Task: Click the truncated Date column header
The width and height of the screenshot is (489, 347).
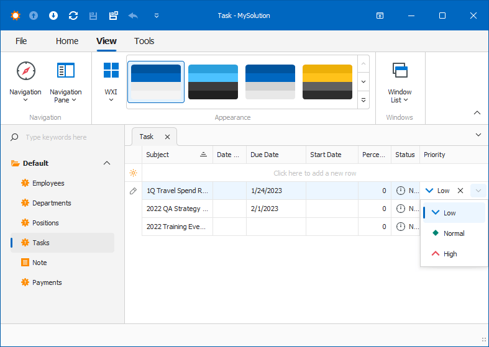Action: 229,155
